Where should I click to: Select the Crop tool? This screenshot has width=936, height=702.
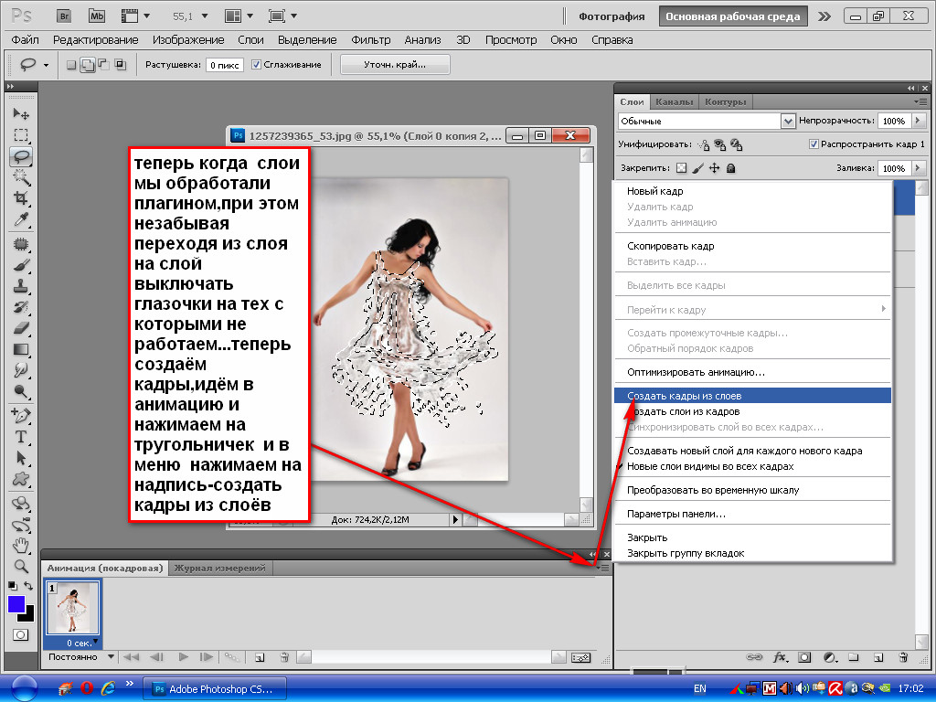click(21, 198)
